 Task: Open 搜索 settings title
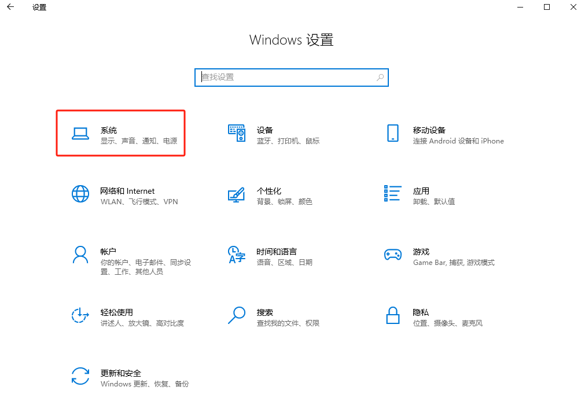(265, 312)
